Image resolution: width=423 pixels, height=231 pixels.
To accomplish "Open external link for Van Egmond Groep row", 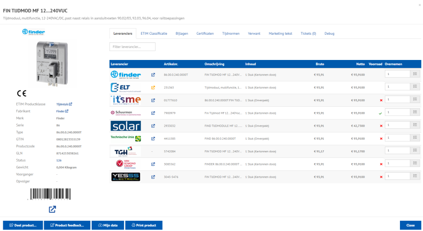I will (x=153, y=164).
